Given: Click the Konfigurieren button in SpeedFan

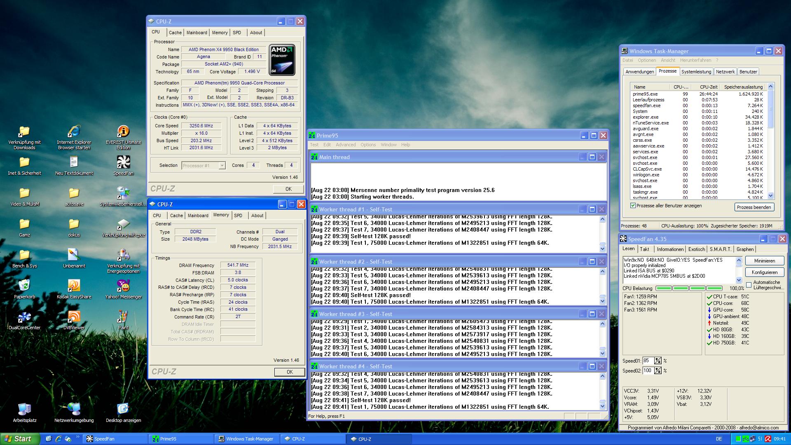Looking at the screenshot, I should coord(764,272).
